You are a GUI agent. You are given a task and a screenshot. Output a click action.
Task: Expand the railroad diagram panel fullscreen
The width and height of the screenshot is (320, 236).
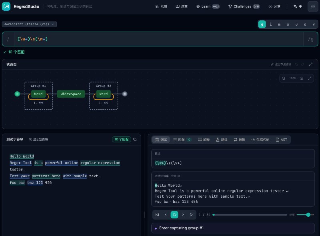(311, 64)
